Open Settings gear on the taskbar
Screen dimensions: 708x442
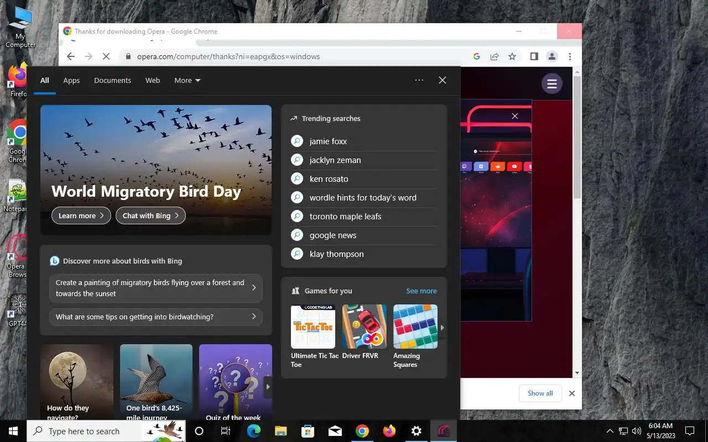tap(416, 431)
